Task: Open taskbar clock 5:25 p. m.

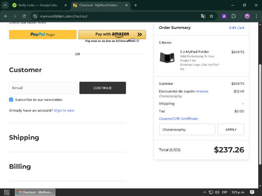Action: point(238,192)
